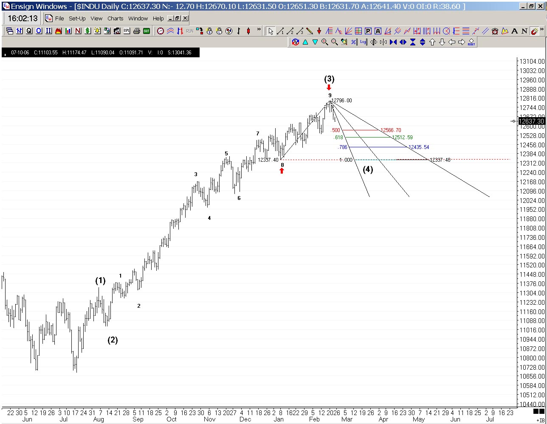Toggle the percent scale button

[x=354, y=42]
